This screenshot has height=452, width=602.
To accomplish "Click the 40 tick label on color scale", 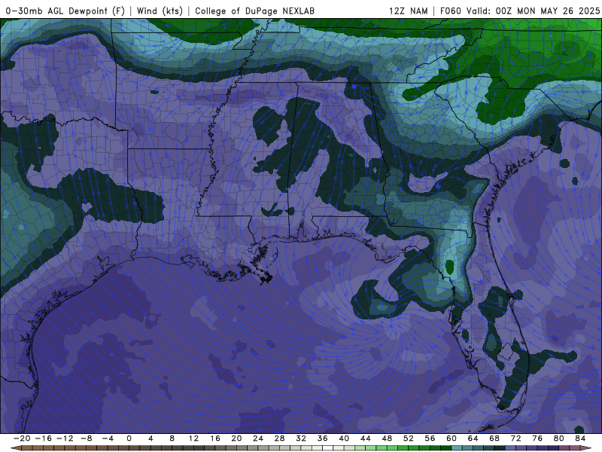I will 344,438.
